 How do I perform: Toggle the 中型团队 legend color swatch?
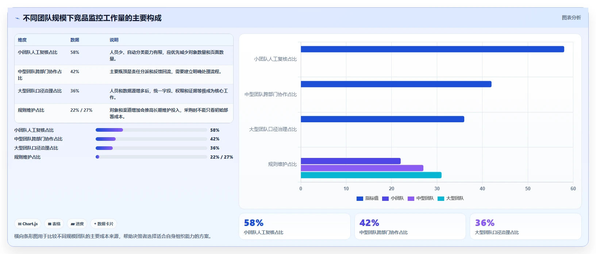[411, 198]
